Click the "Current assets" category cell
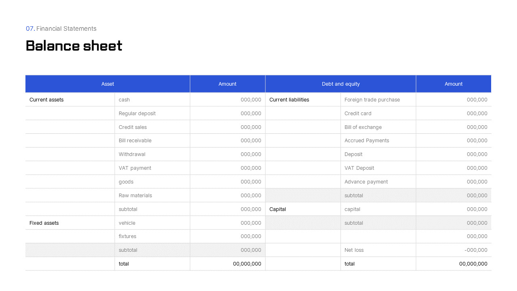The image size is (517, 291). pos(70,100)
